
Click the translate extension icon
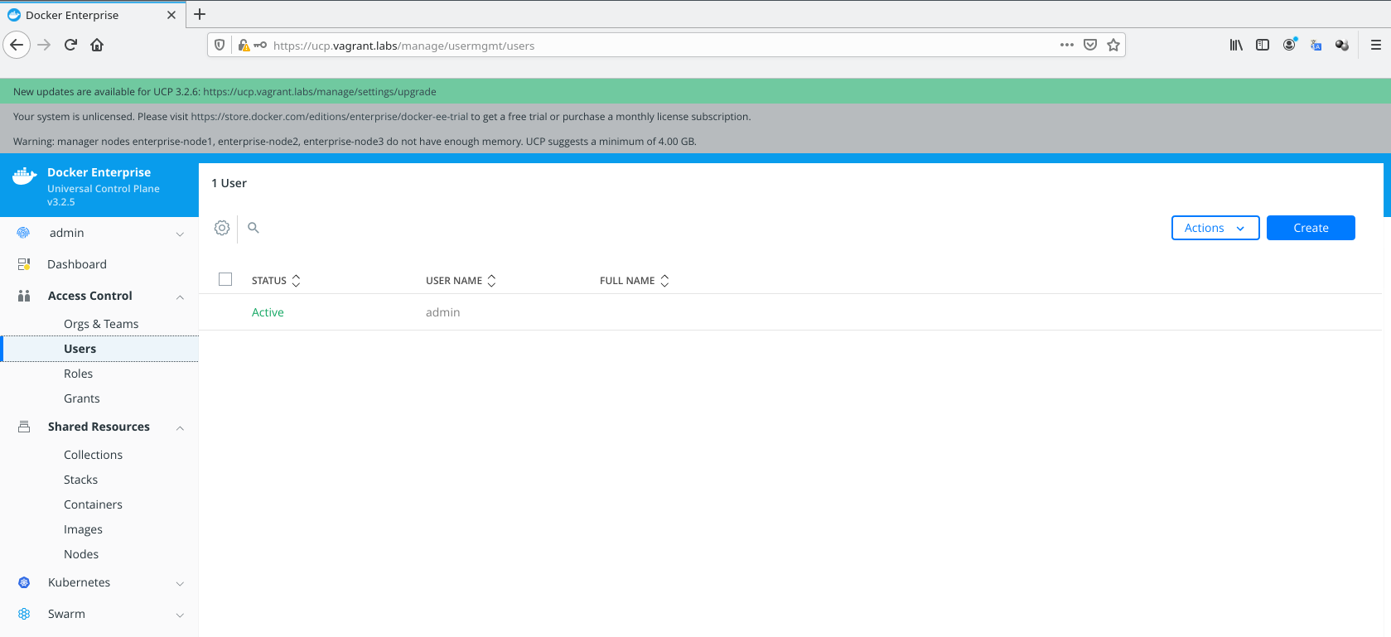click(1316, 45)
